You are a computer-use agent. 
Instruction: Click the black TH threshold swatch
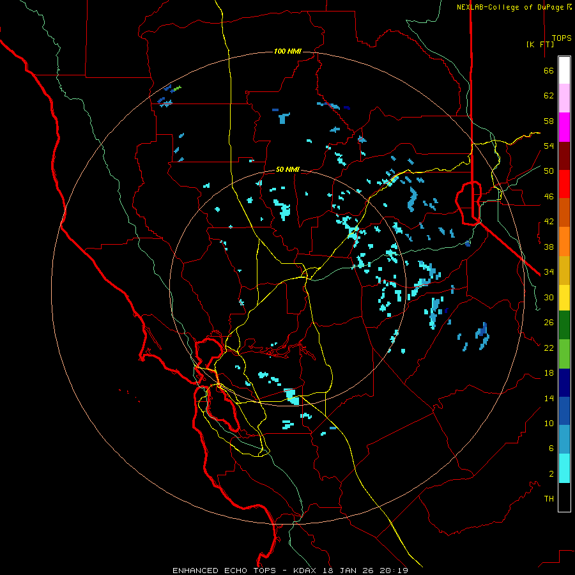(564, 497)
